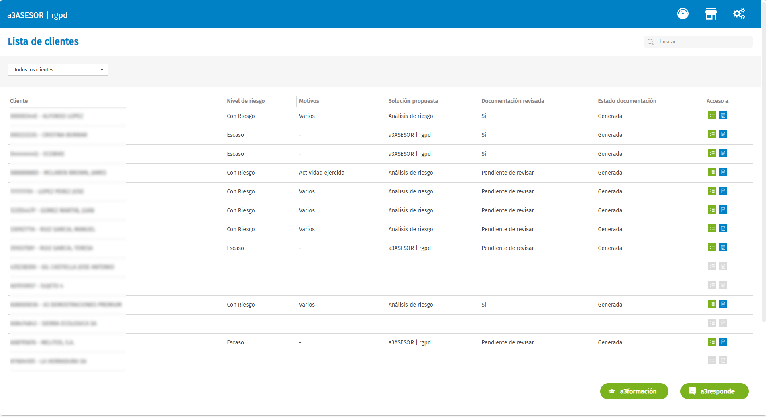Sort by Nivel de riesgo column header
Viewport: 766px width, 417px height.
click(x=246, y=101)
